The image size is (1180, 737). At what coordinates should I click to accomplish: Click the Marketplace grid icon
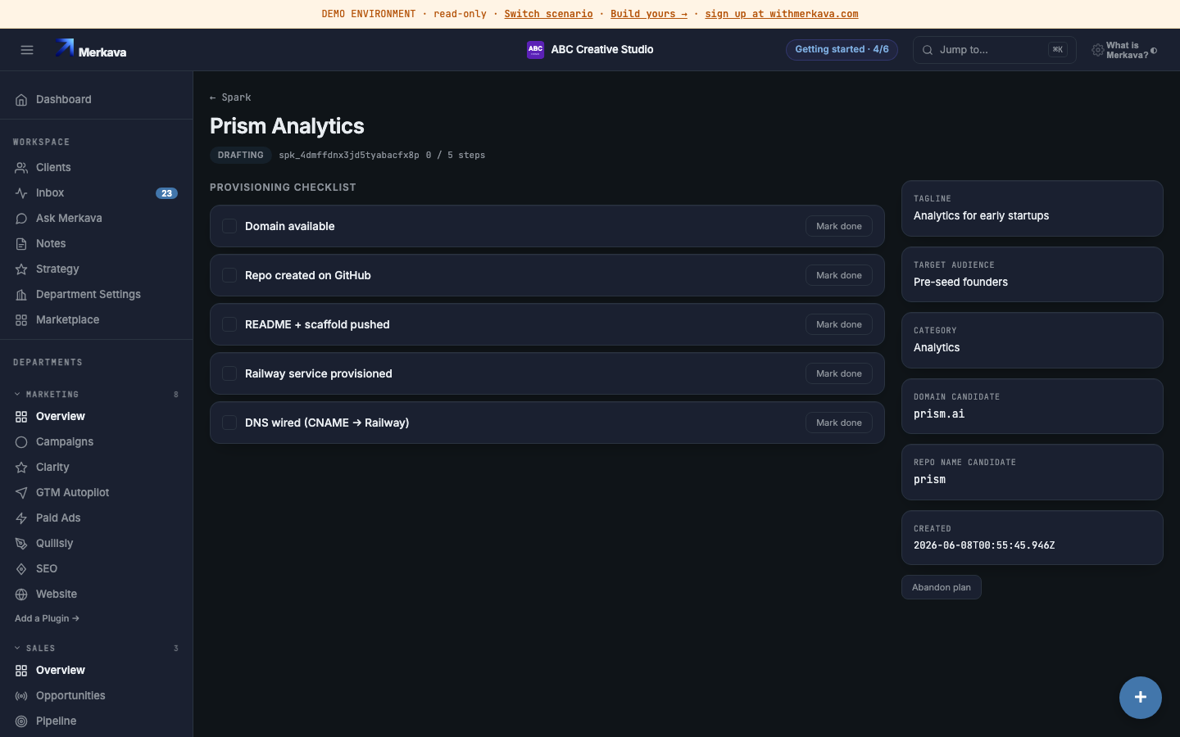click(21, 320)
